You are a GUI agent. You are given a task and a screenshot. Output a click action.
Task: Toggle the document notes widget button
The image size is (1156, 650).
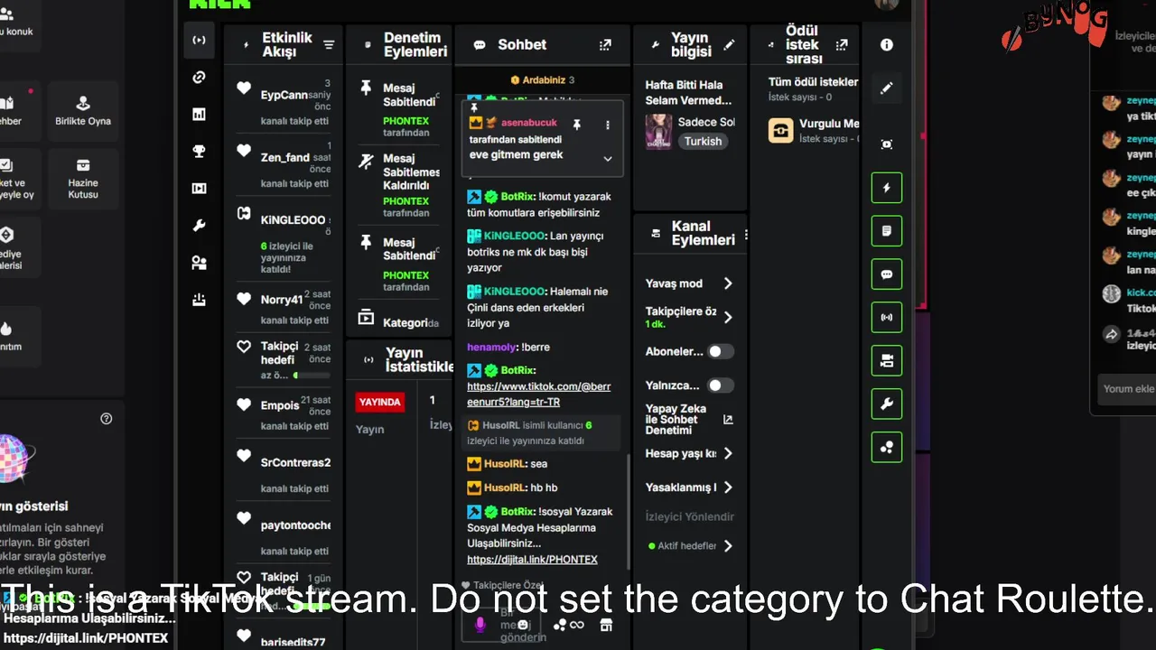(x=887, y=231)
